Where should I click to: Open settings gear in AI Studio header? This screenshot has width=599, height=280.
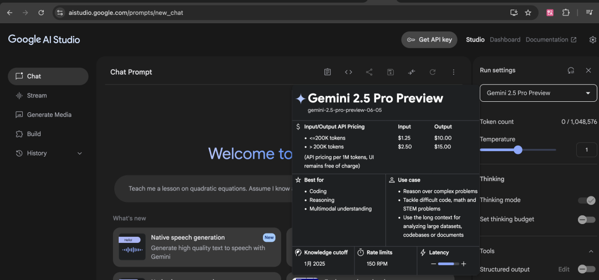pos(592,40)
